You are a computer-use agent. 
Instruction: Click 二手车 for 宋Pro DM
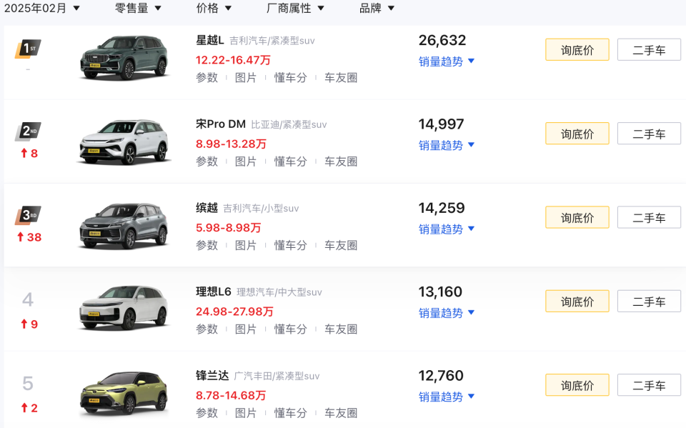pos(648,133)
